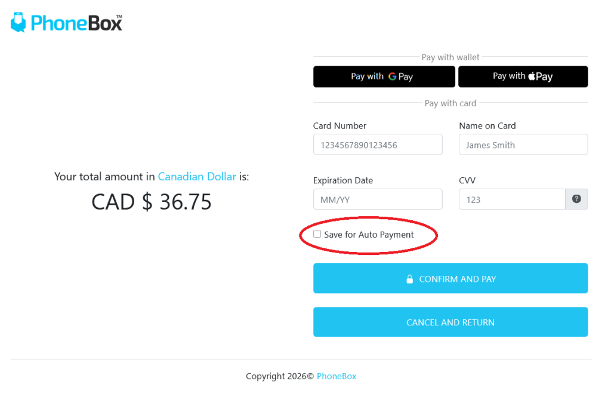Click the CAD $ 36.75 total amount

152,202
